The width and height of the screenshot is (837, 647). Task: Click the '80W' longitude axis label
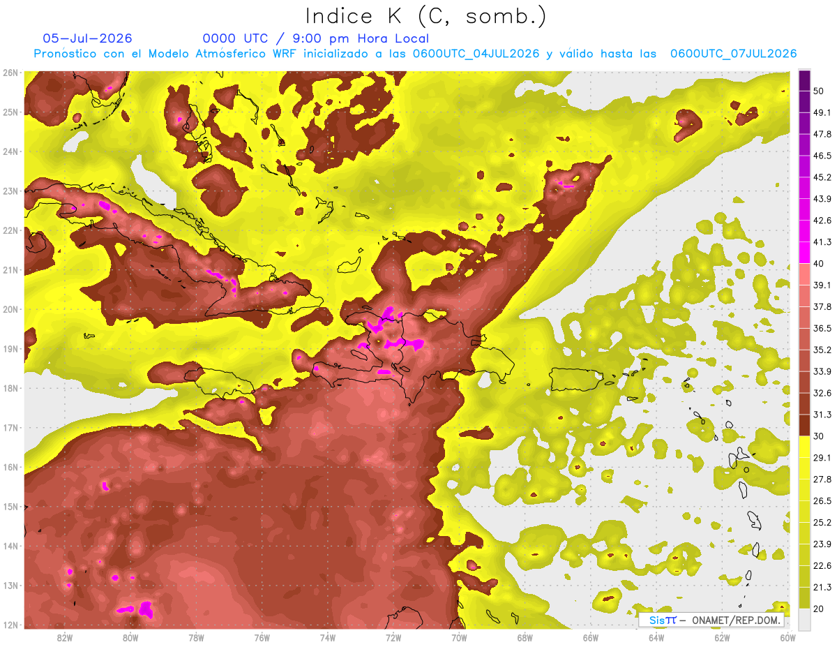(130, 637)
